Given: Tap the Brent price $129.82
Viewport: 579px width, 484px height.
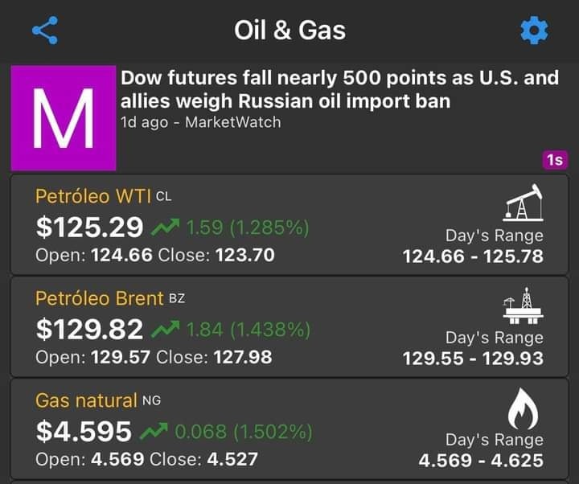Looking at the screenshot, I should click(90, 329).
